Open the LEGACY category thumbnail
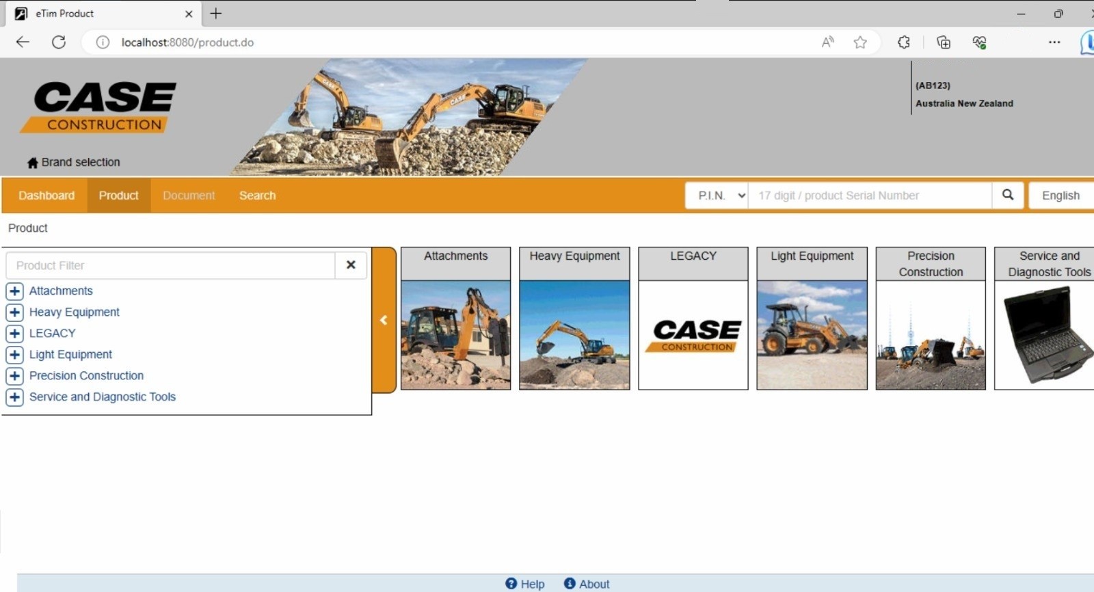Image resolution: width=1094 pixels, height=592 pixels. tap(693, 335)
